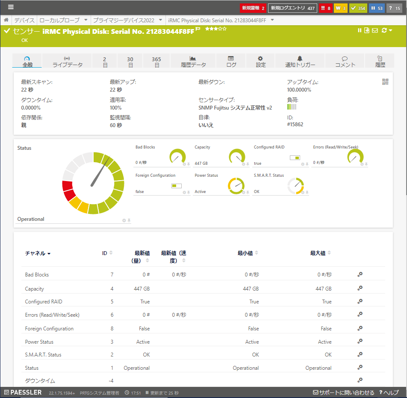The image size is (407, 398).
Task: Edit S.M.A.R.T. Status channel via row gear
Action: [x=360, y=354]
